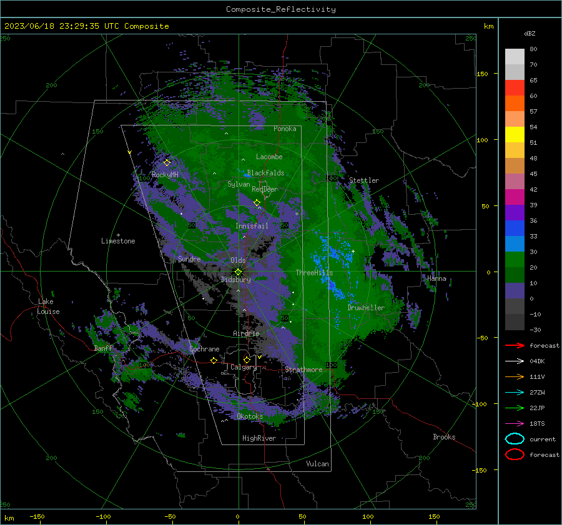Click the yellow diamond marker above Calgary
562x525 pixels.
247,360
